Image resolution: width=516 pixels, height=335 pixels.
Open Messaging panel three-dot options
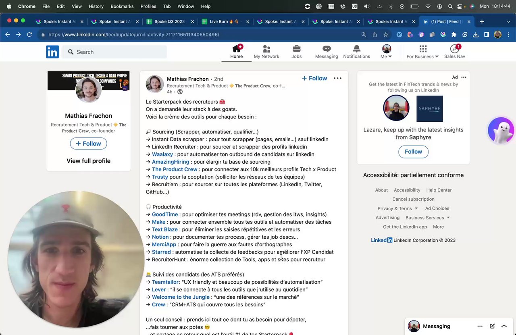[480, 326]
